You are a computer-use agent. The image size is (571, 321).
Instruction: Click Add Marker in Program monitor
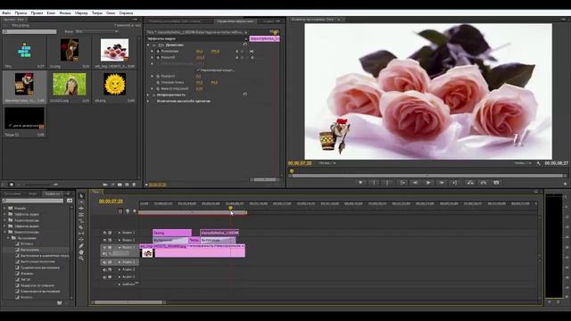point(360,183)
